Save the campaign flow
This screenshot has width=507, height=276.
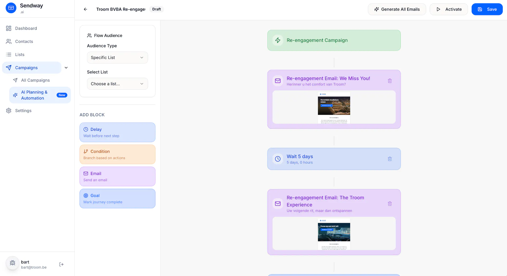pos(487,9)
